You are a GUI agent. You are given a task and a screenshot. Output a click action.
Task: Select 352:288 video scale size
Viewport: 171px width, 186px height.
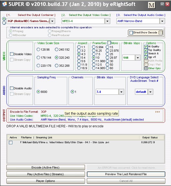pyautogui.click(x=56, y=66)
